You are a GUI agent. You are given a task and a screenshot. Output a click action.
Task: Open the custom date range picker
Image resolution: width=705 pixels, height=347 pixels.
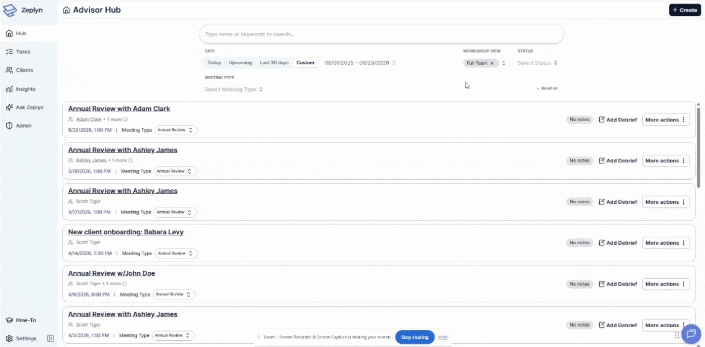(x=360, y=63)
